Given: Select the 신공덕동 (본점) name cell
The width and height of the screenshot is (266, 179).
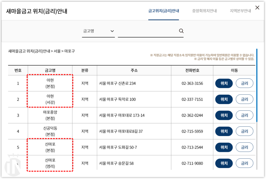Looking at the screenshot, I should coord(50,131).
